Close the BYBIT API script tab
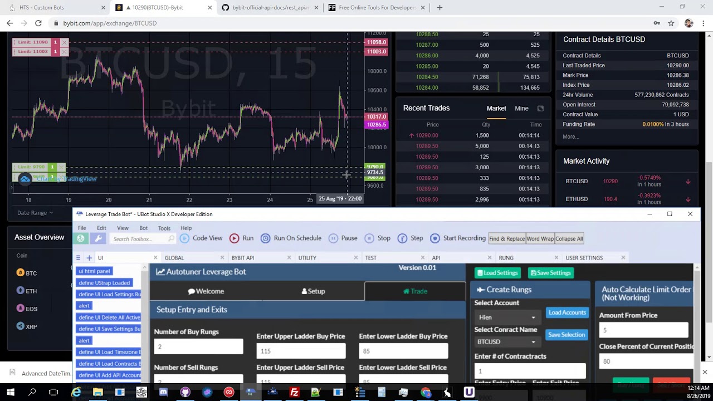Image resolution: width=713 pixels, height=401 pixels. tap(289, 258)
